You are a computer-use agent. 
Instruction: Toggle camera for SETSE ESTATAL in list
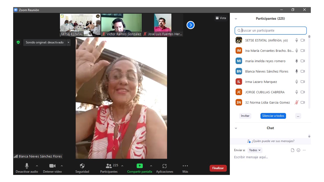(303, 40)
